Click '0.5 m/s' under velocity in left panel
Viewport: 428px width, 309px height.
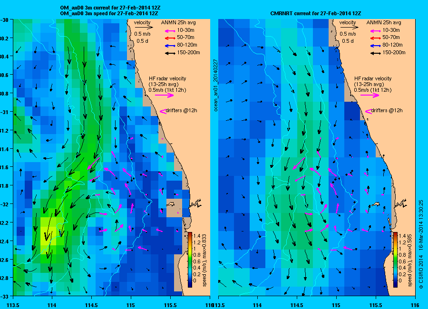[x=142, y=34]
